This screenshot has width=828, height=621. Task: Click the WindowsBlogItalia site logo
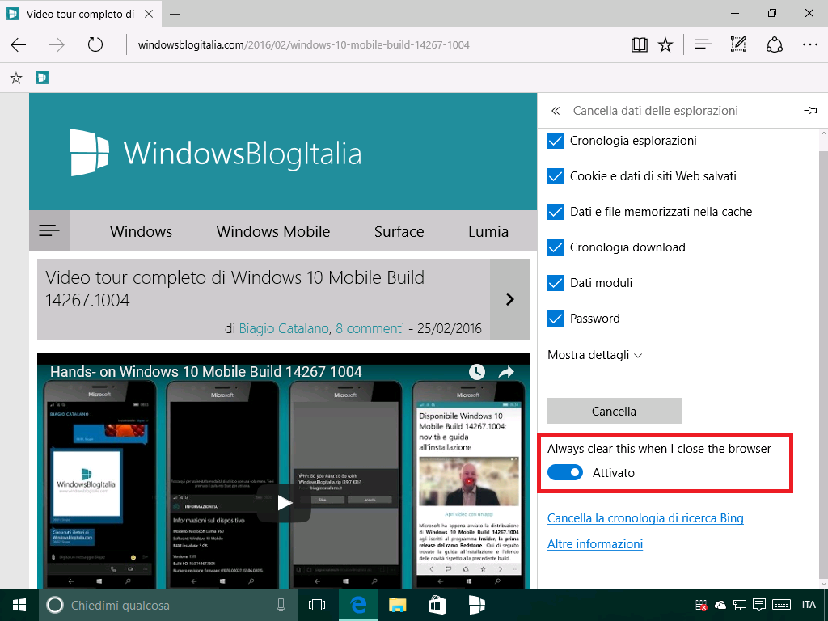215,153
